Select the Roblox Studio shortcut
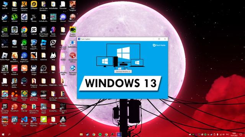The image size is (245, 137). coord(43,45)
